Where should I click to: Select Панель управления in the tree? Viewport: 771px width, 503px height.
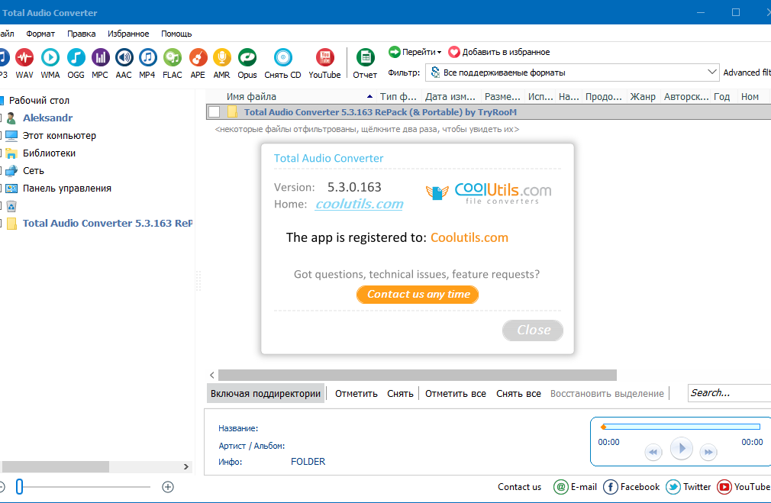tap(67, 189)
